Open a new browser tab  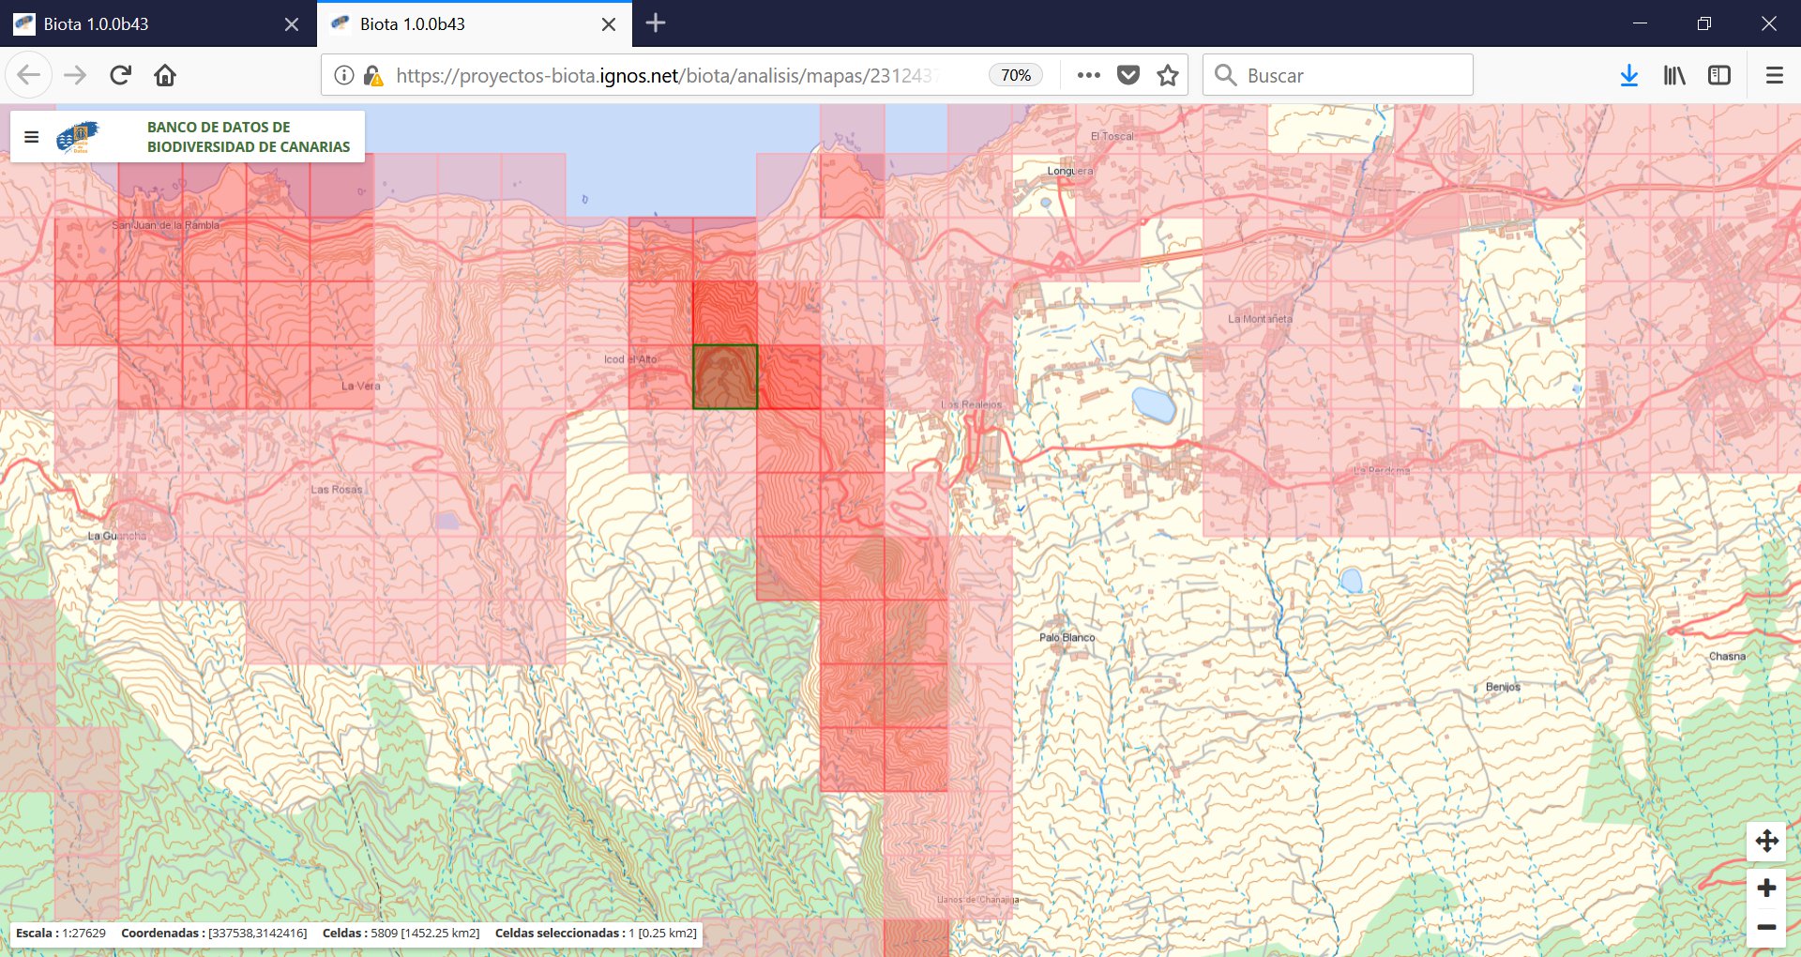656,23
